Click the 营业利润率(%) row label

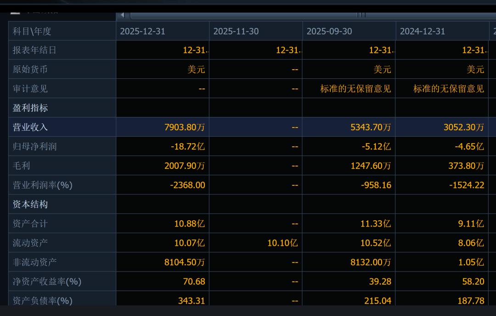[43, 185]
